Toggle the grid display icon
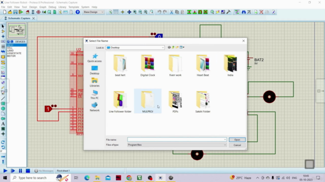This screenshot has height=182, width=325. (x=116, y=12)
